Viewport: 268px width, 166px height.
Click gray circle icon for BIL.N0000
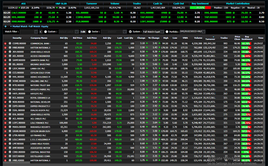click(10, 64)
